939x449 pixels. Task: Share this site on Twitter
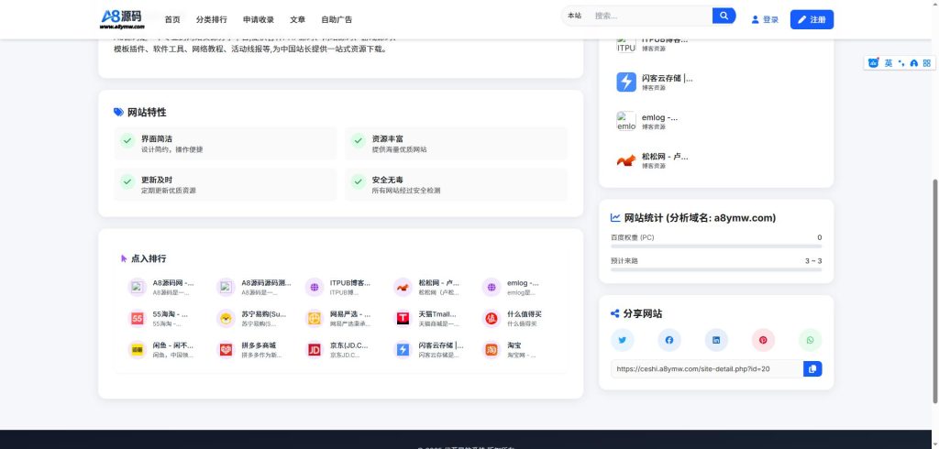623,340
